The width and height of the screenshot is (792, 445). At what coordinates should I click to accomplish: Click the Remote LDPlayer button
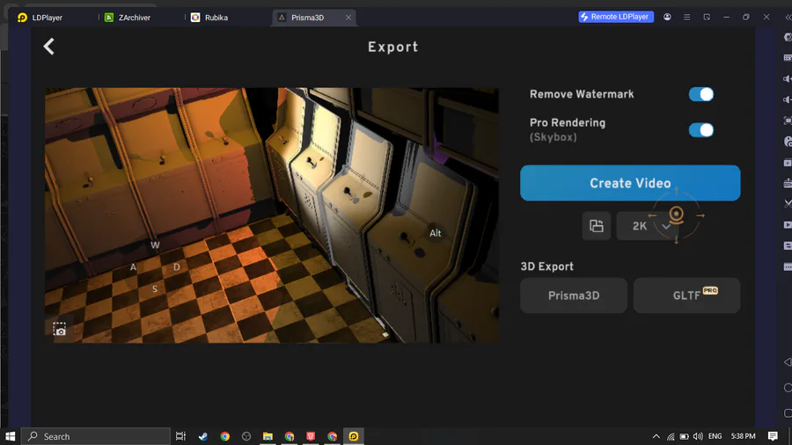tap(616, 17)
